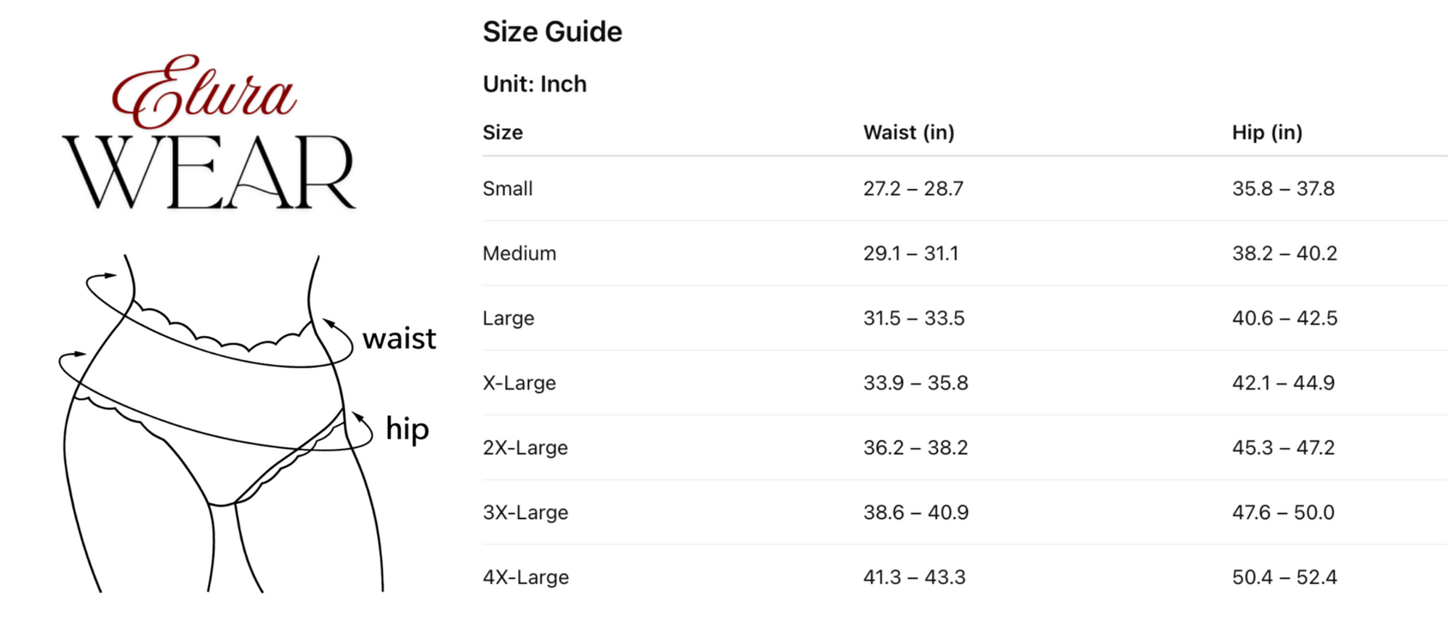Click the 4X-Large waist value 41.3 – 43.3
Screen dimensions: 1453x627
914,577
